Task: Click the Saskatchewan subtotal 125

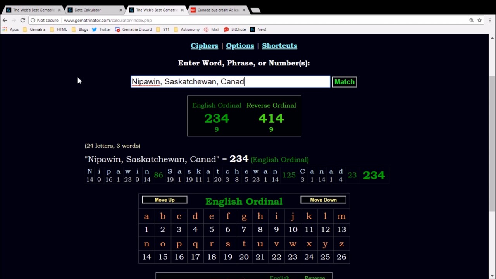Action: (x=289, y=175)
